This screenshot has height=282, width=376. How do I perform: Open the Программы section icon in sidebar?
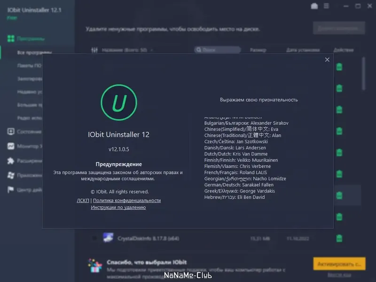(x=11, y=38)
